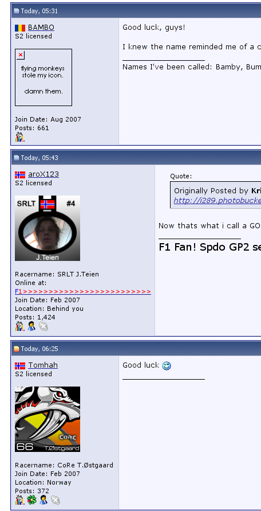Image resolution: width=261 pixels, height=511 pixels.
Task: Open BAMBO's statistics chart icon
Action: (x=19, y=137)
